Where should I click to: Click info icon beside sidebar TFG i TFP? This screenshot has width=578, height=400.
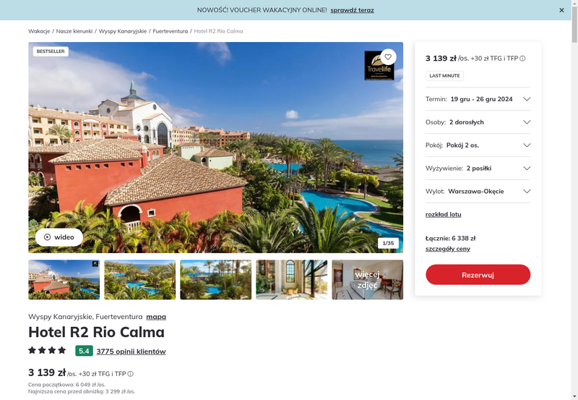point(522,59)
